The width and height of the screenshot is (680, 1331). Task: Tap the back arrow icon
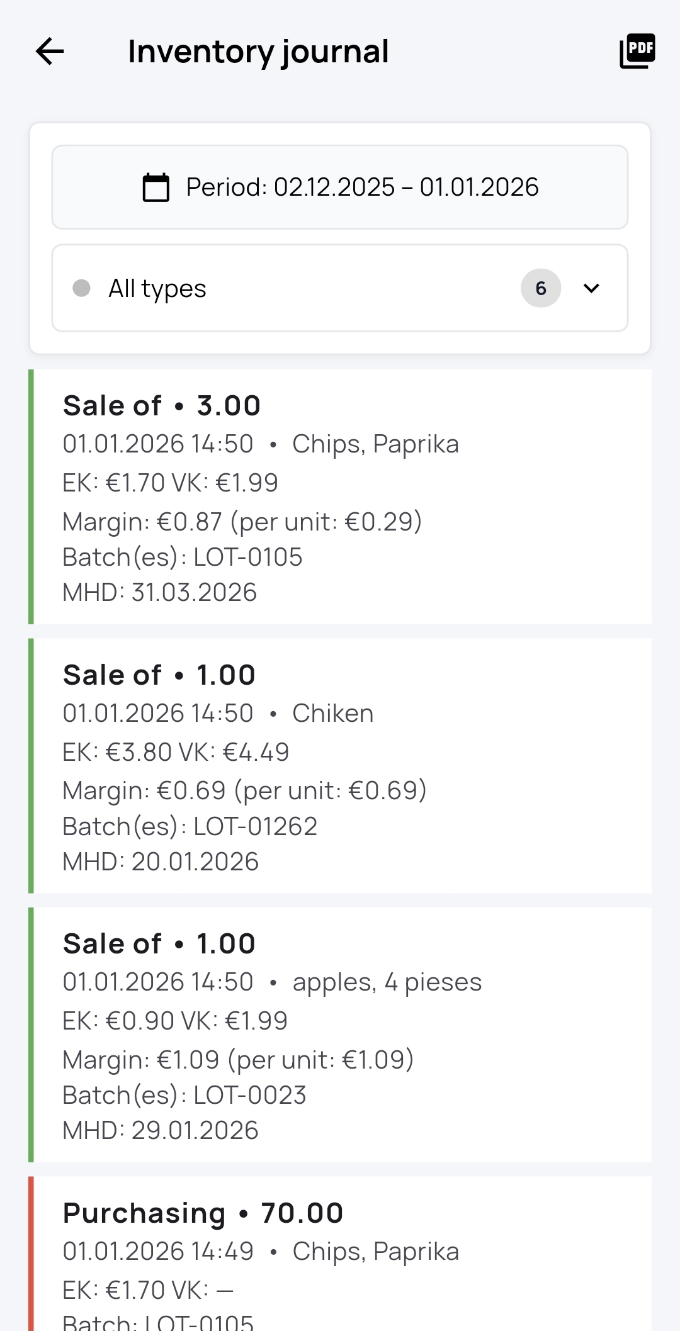pyautogui.click(x=50, y=51)
